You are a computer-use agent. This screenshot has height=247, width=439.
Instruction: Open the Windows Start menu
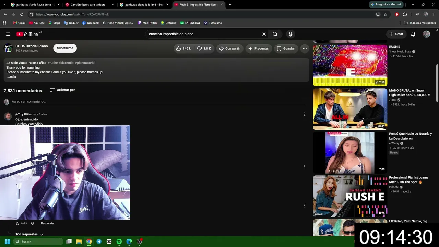pos(7,242)
